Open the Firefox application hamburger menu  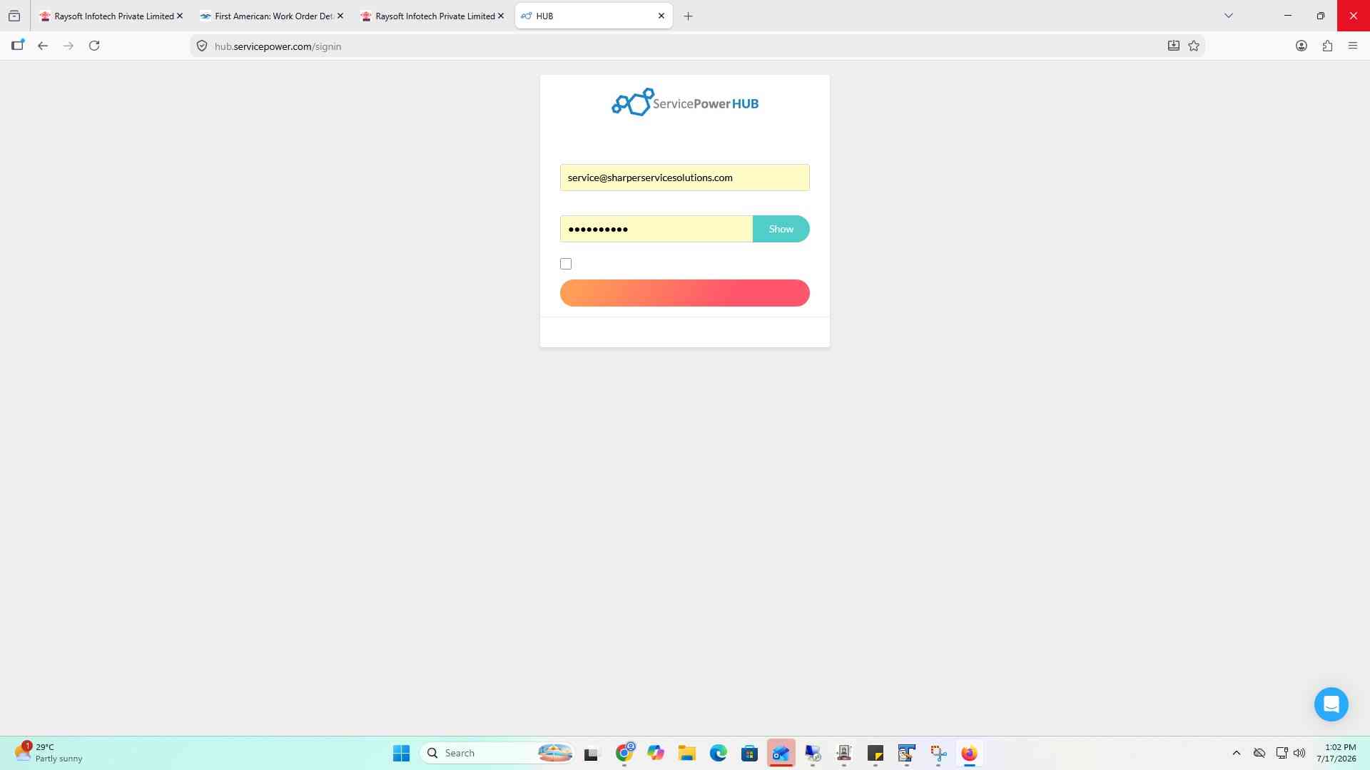1353,46
